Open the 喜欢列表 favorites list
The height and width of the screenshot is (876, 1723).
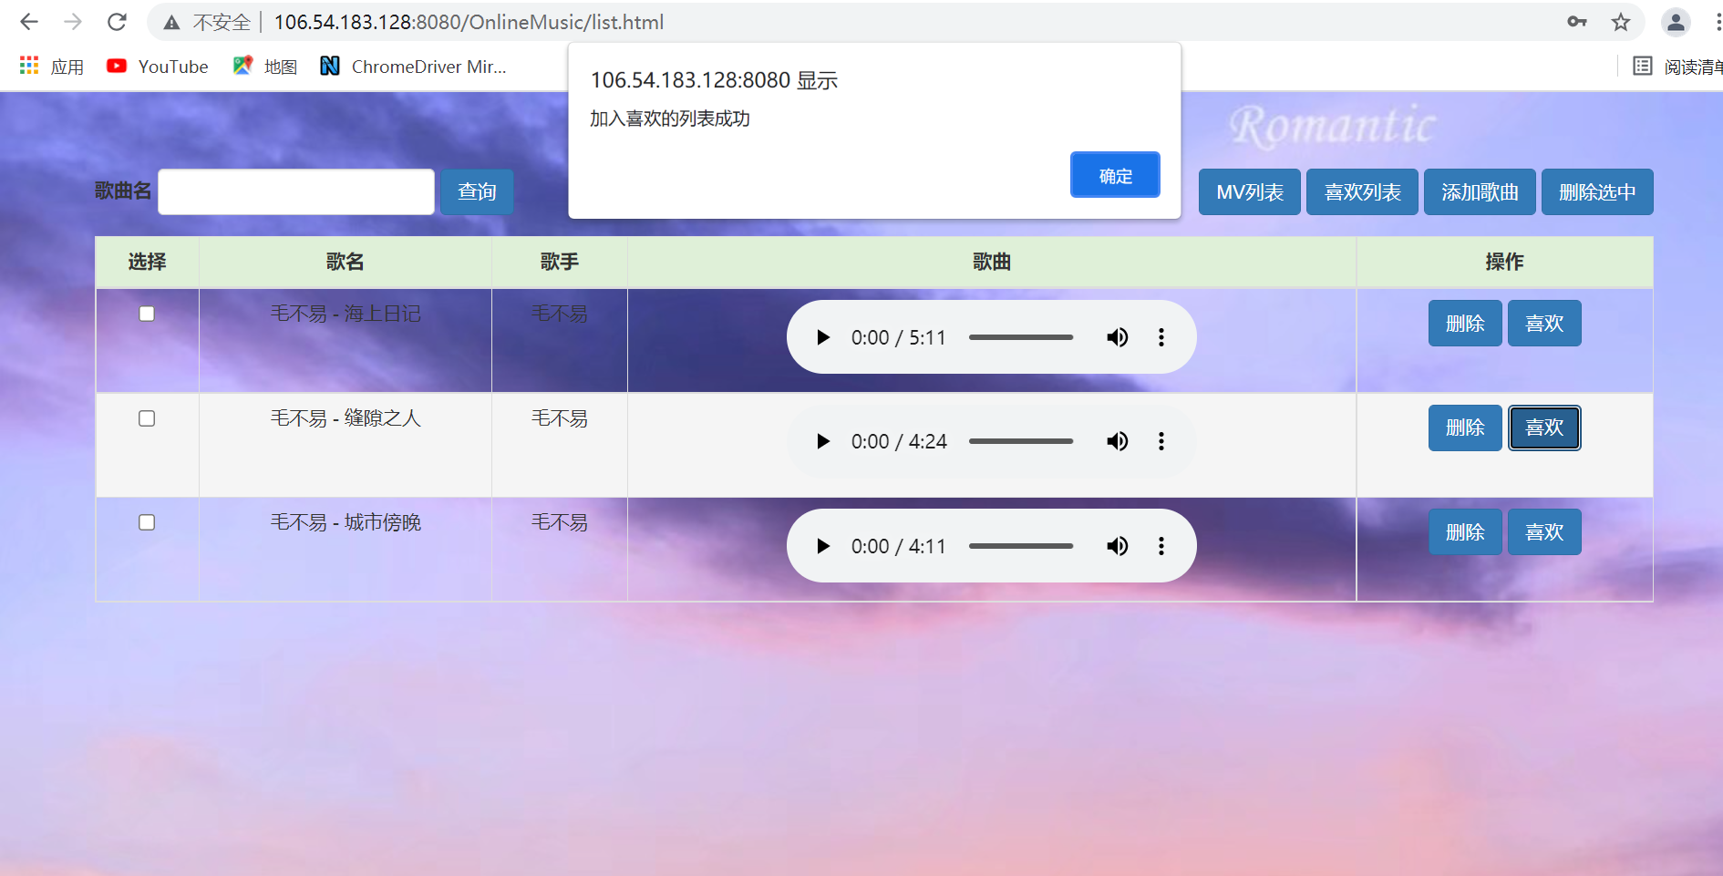(x=1362, y=191)
